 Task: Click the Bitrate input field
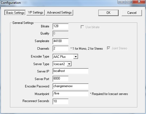click(x=60, y=26)
